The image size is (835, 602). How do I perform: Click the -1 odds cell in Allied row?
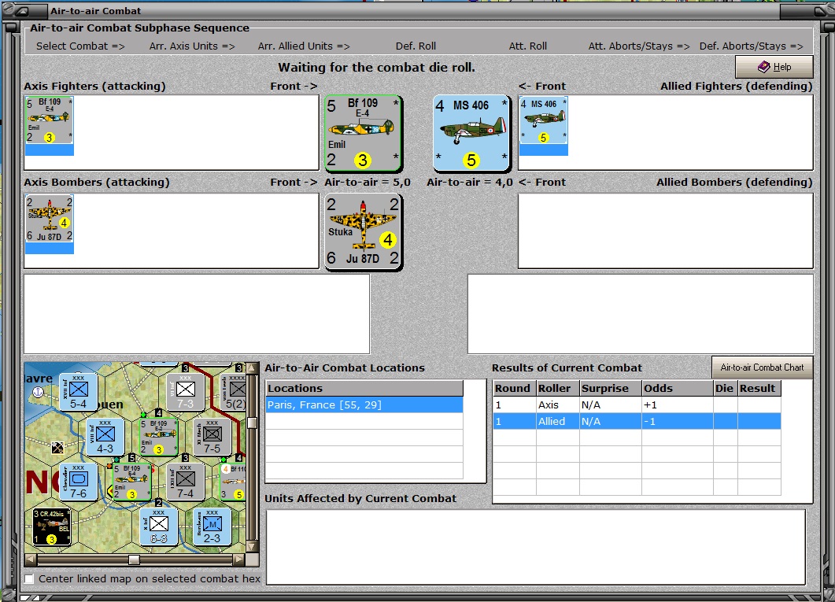click(678, 421)
